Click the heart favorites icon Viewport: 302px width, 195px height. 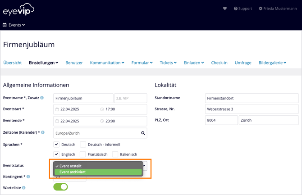click(225, 9)
